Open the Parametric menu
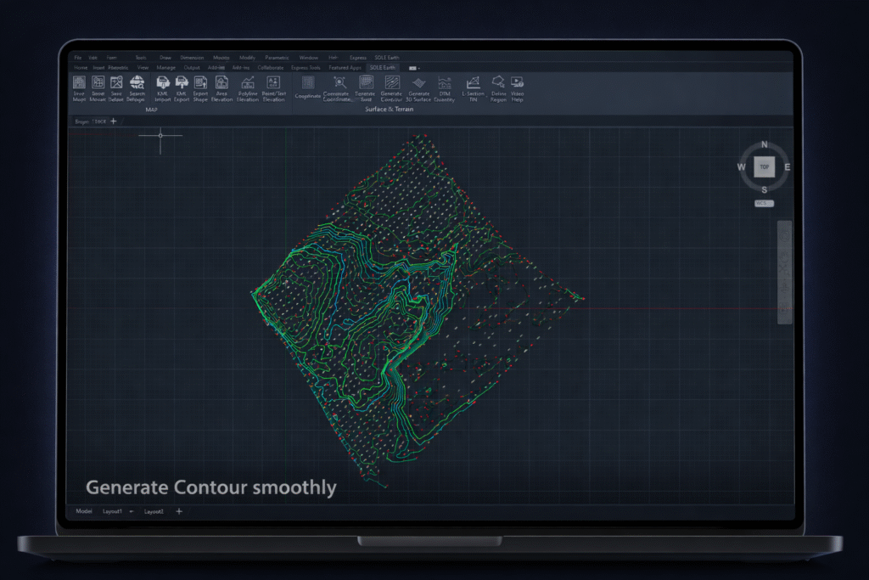This screenshot has height=580, width=869. [x=277, y=58]
